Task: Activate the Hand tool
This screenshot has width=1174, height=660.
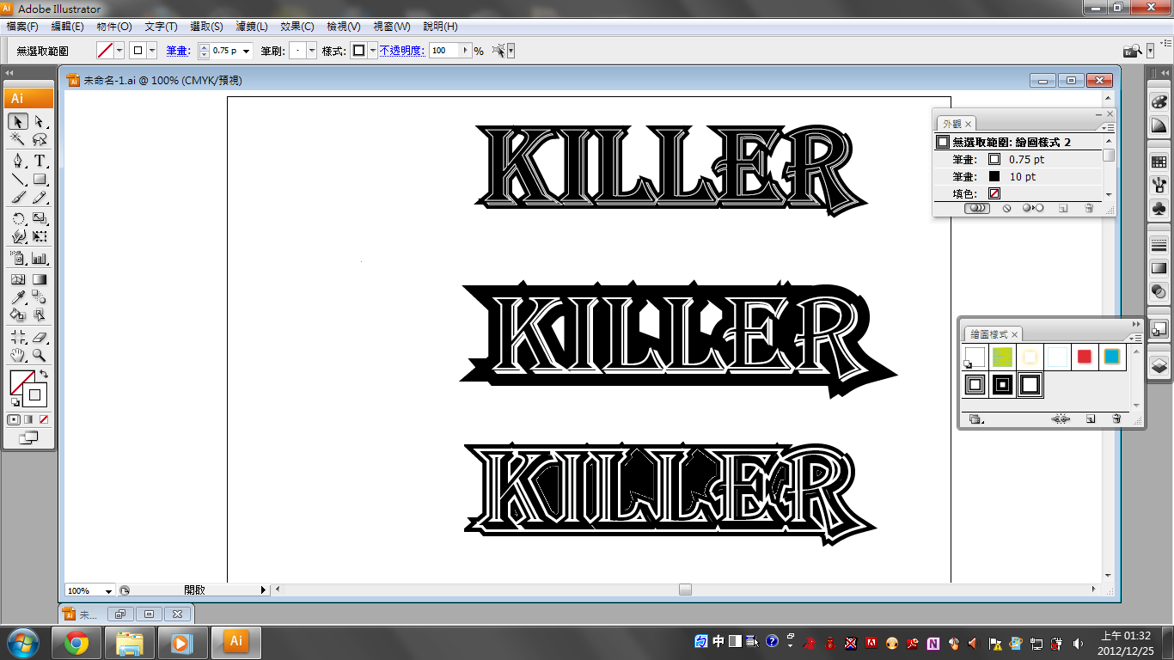Action: coord(18,355)
